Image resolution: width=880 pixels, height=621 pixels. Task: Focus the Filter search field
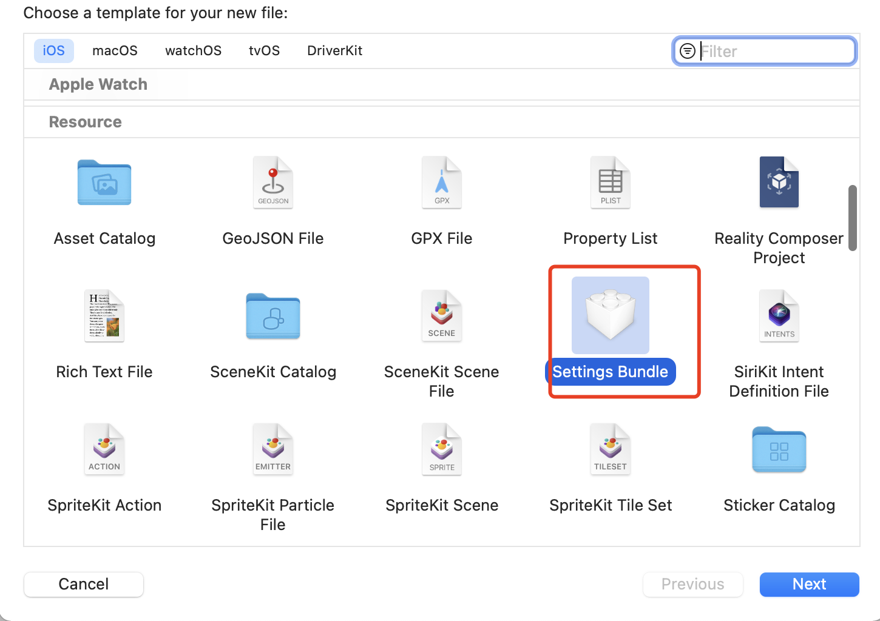765,51
